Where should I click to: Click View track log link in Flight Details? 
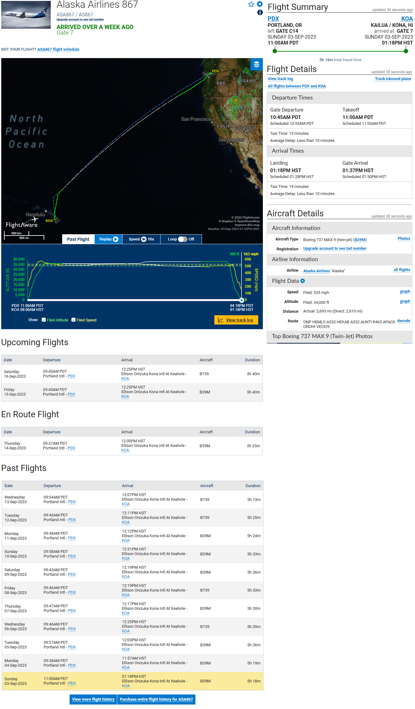click(280, 79)
